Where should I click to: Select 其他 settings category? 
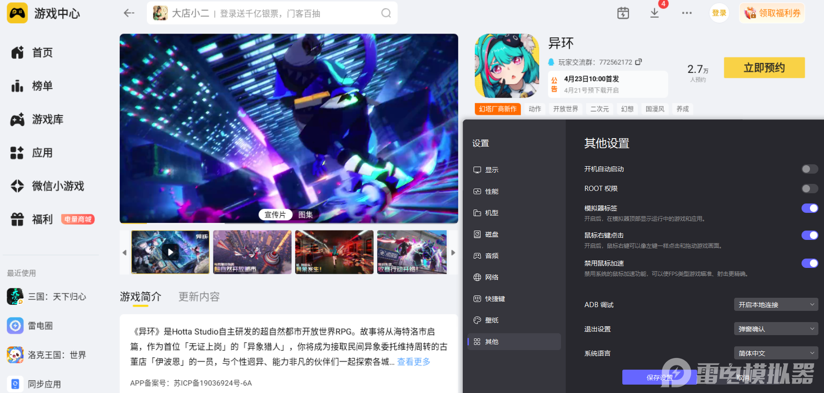pos(514,342)
